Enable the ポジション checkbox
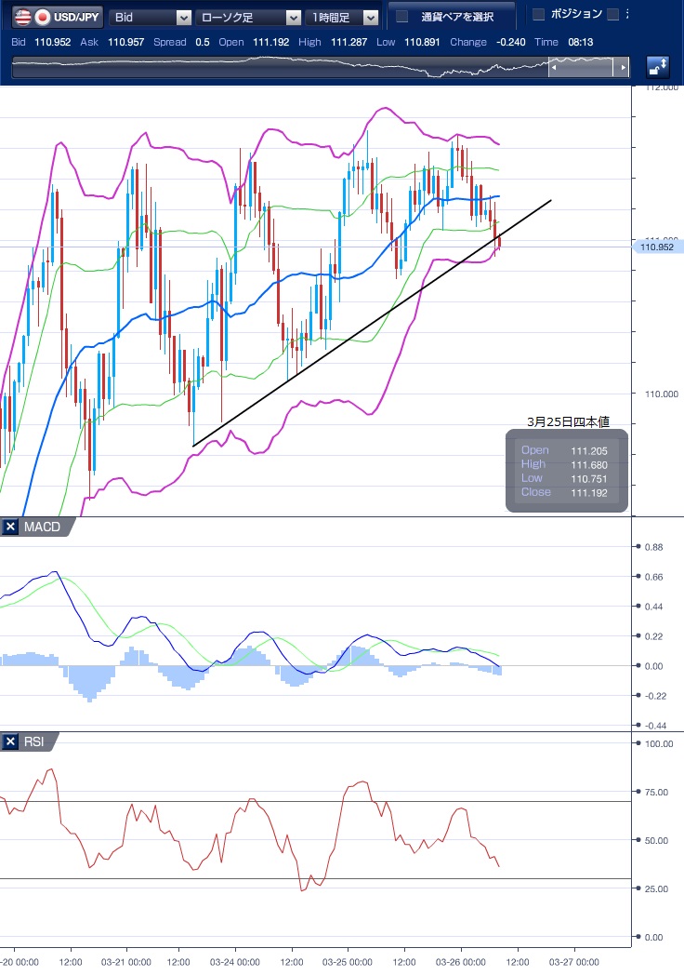This screenshot has height=975, width=684. 537,14
